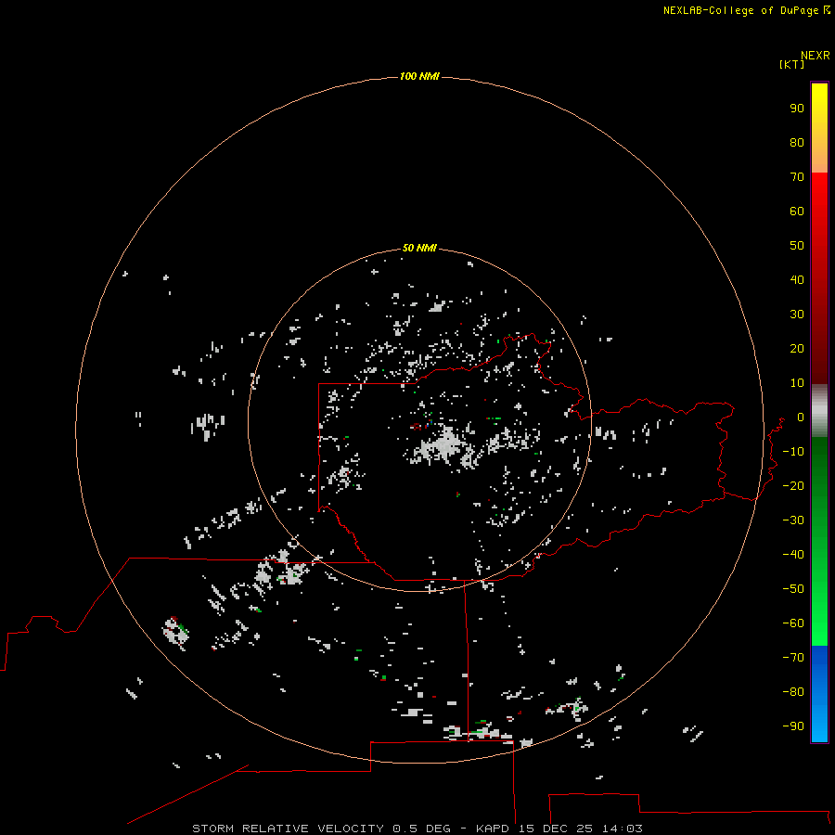835x835 pixels.
Task: Click the Storm Relative Velocity caption at the bottom
Action: [417, 829]
